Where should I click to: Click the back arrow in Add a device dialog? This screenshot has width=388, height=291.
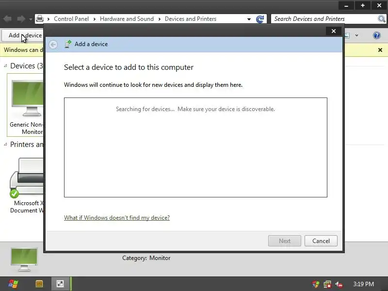click(53, 45)
